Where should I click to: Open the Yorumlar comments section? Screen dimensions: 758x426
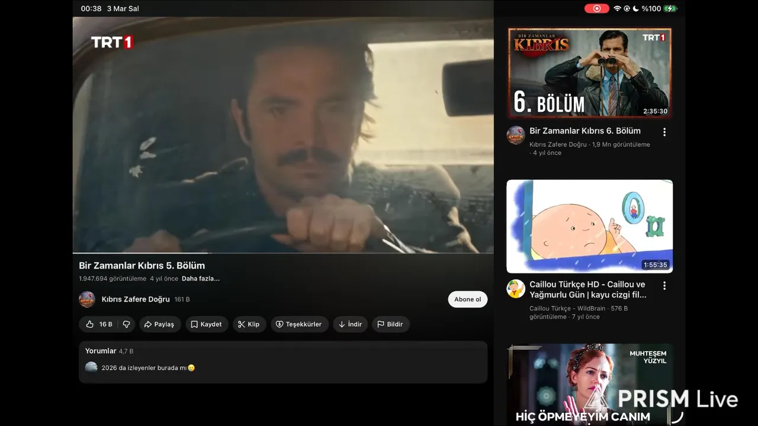283,362
